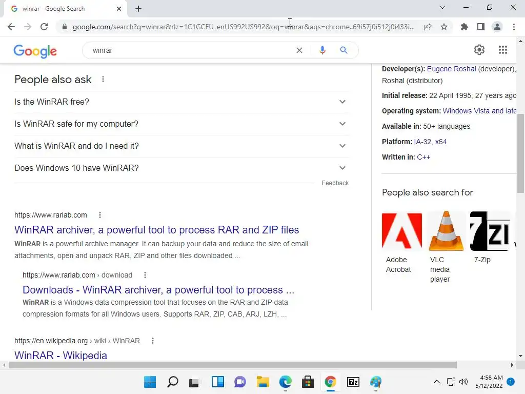Click the horizontal page scrollbar
The image size is (525, 394).
click(233, 365)
